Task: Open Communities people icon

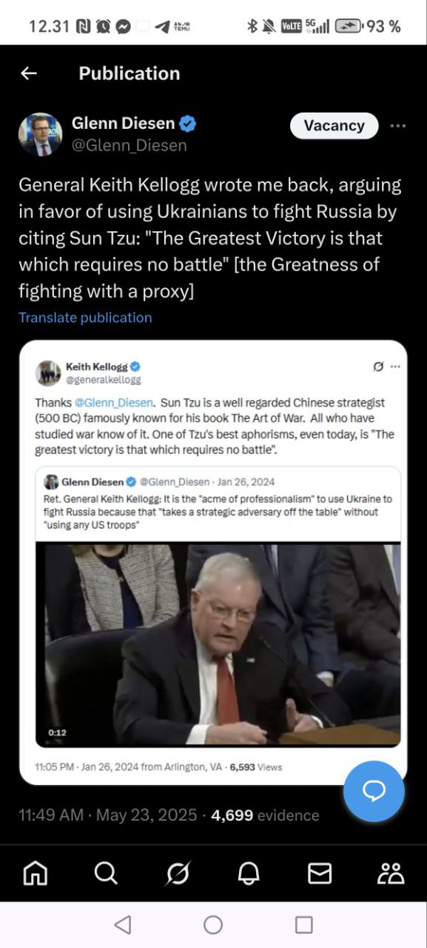Action: click(391, 874)
